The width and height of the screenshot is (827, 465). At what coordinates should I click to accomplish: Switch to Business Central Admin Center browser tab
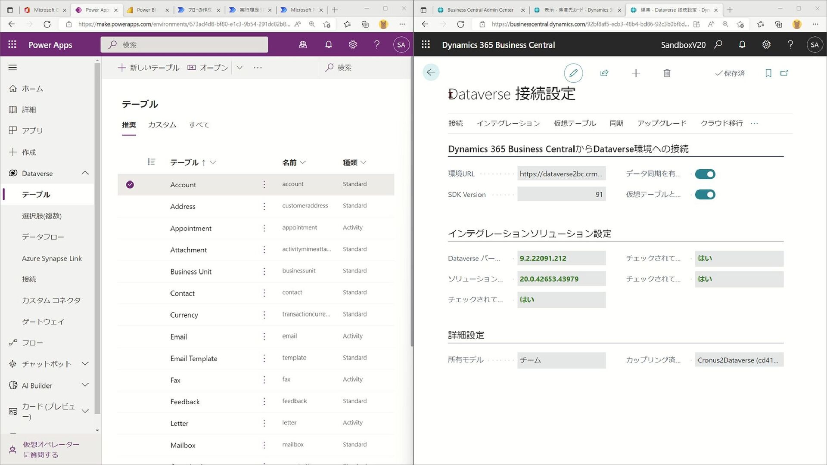(x=480, y=9)
